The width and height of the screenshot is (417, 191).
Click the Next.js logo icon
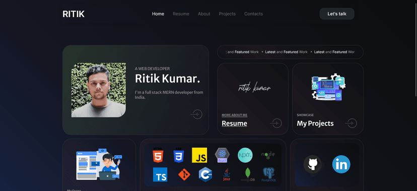(x=245, y=155)
